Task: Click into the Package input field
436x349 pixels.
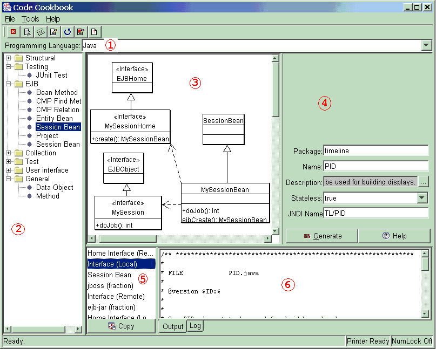Action: tap(375, 150)
